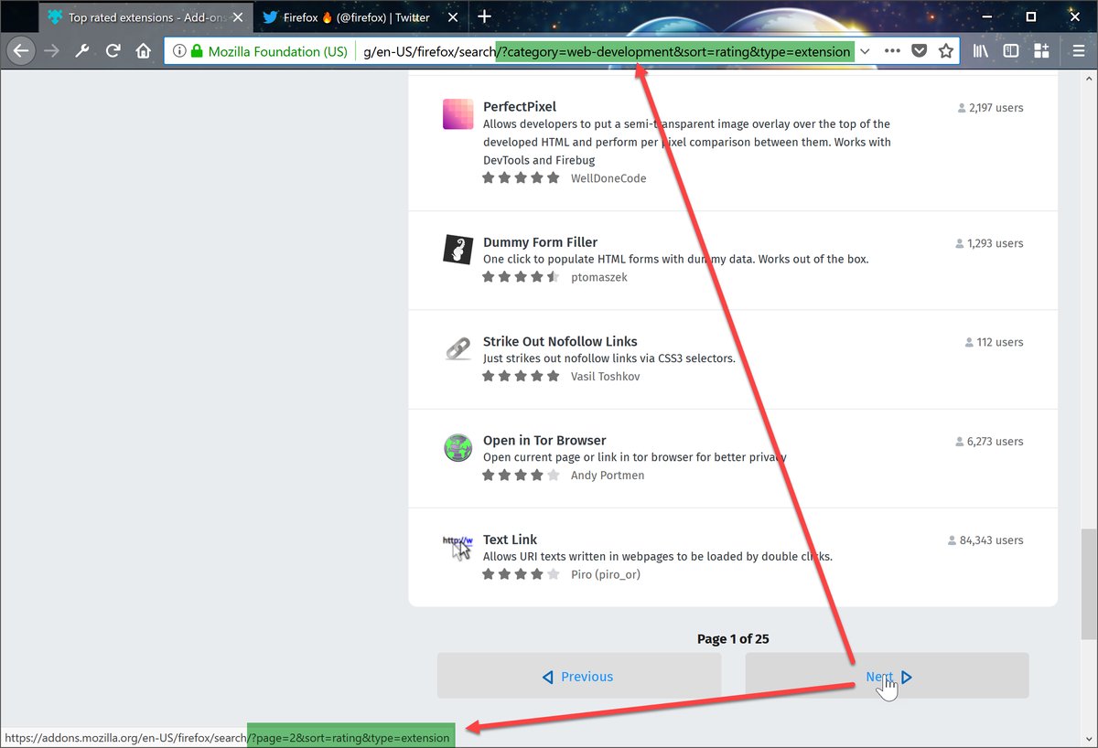Open the Library icon
Image resolution: width=1098 pixels, height=748 pixels.
click(x=981, y=51)
